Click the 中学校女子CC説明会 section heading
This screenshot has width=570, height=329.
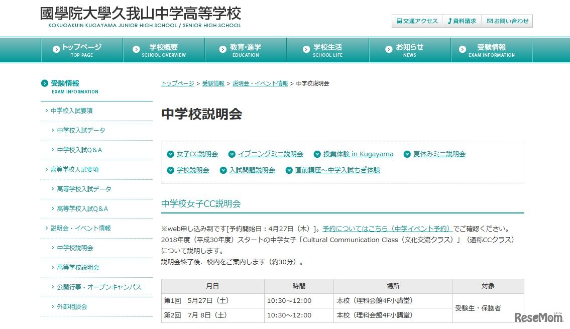(201, 204)
